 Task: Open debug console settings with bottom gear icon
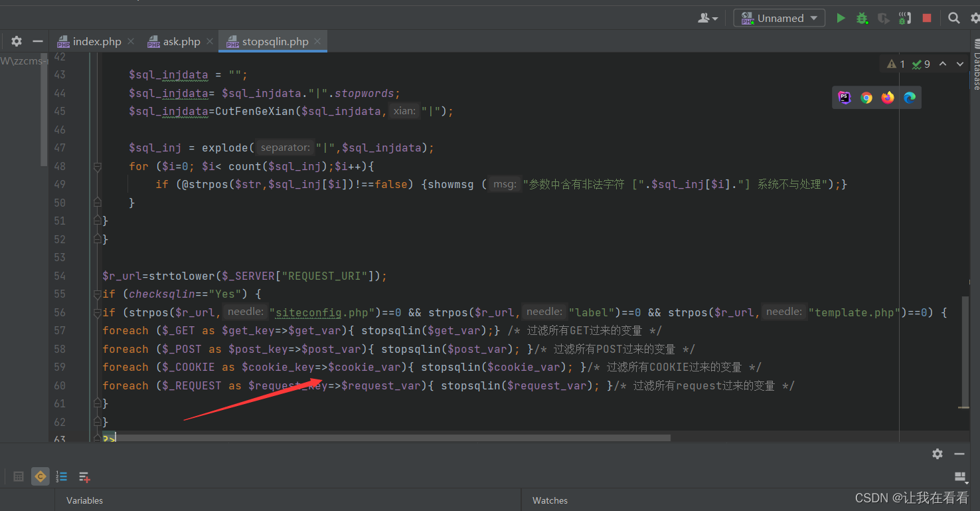click(938, 454)
